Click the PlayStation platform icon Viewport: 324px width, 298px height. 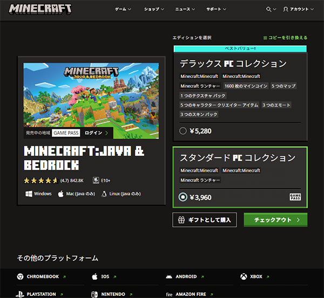[21, 294]
